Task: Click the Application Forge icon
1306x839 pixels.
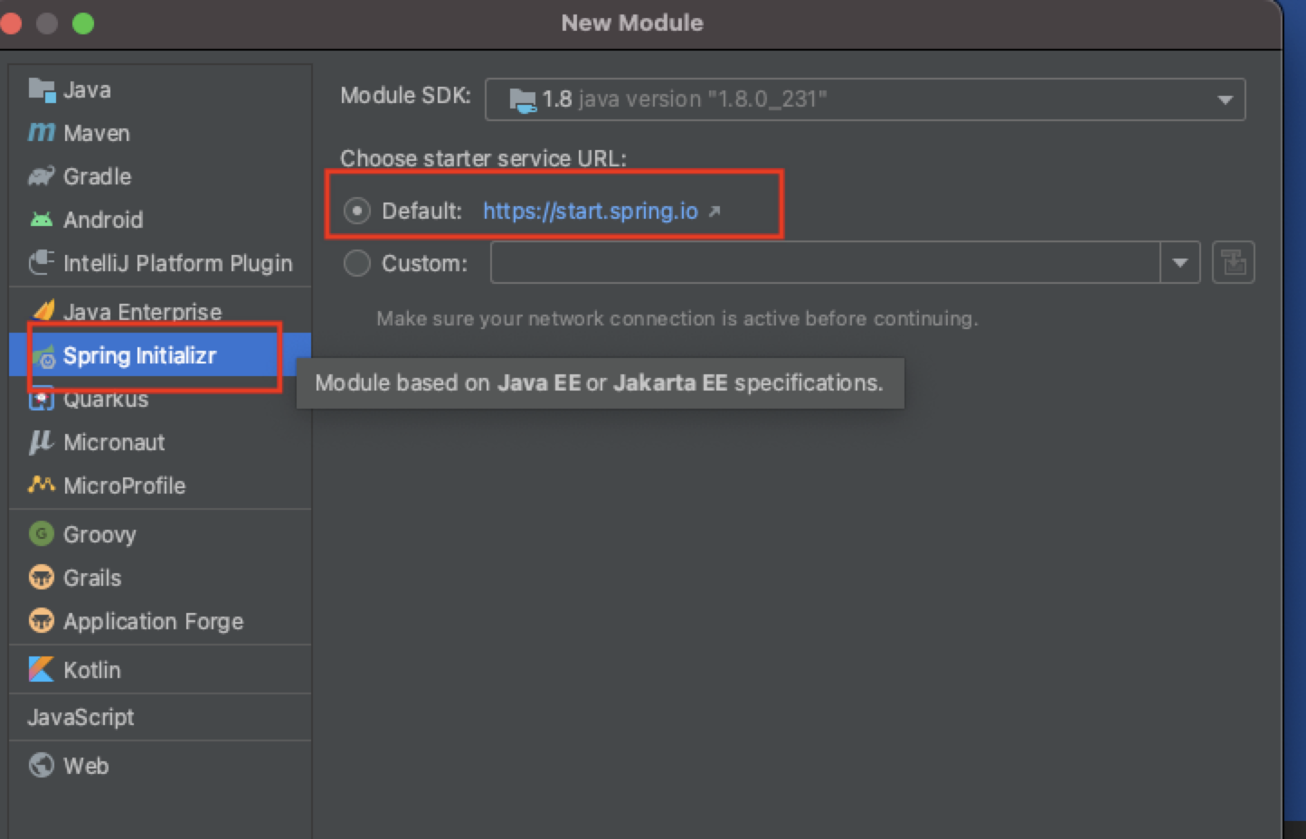Action: pos(42,621)
